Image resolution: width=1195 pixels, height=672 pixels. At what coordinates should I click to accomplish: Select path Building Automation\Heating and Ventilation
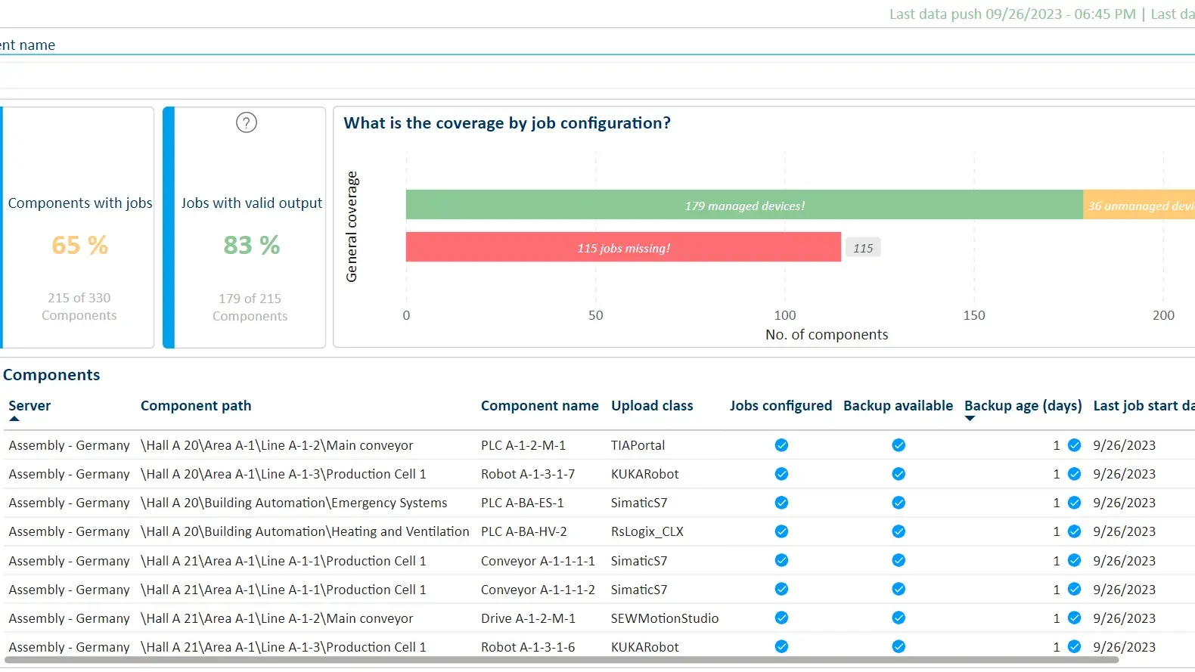click(305, 531)
